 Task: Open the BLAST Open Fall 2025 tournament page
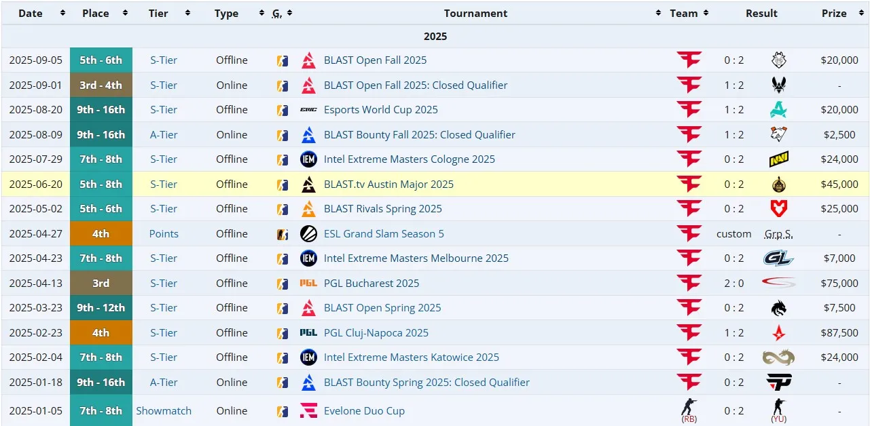pos(376,60)
